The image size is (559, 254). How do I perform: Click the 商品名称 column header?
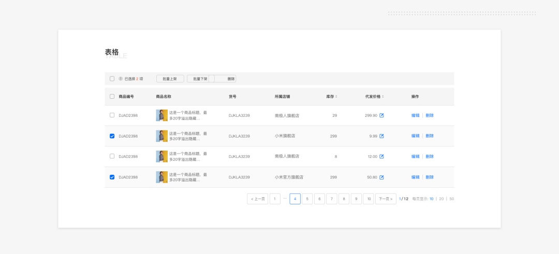[164, 97]
